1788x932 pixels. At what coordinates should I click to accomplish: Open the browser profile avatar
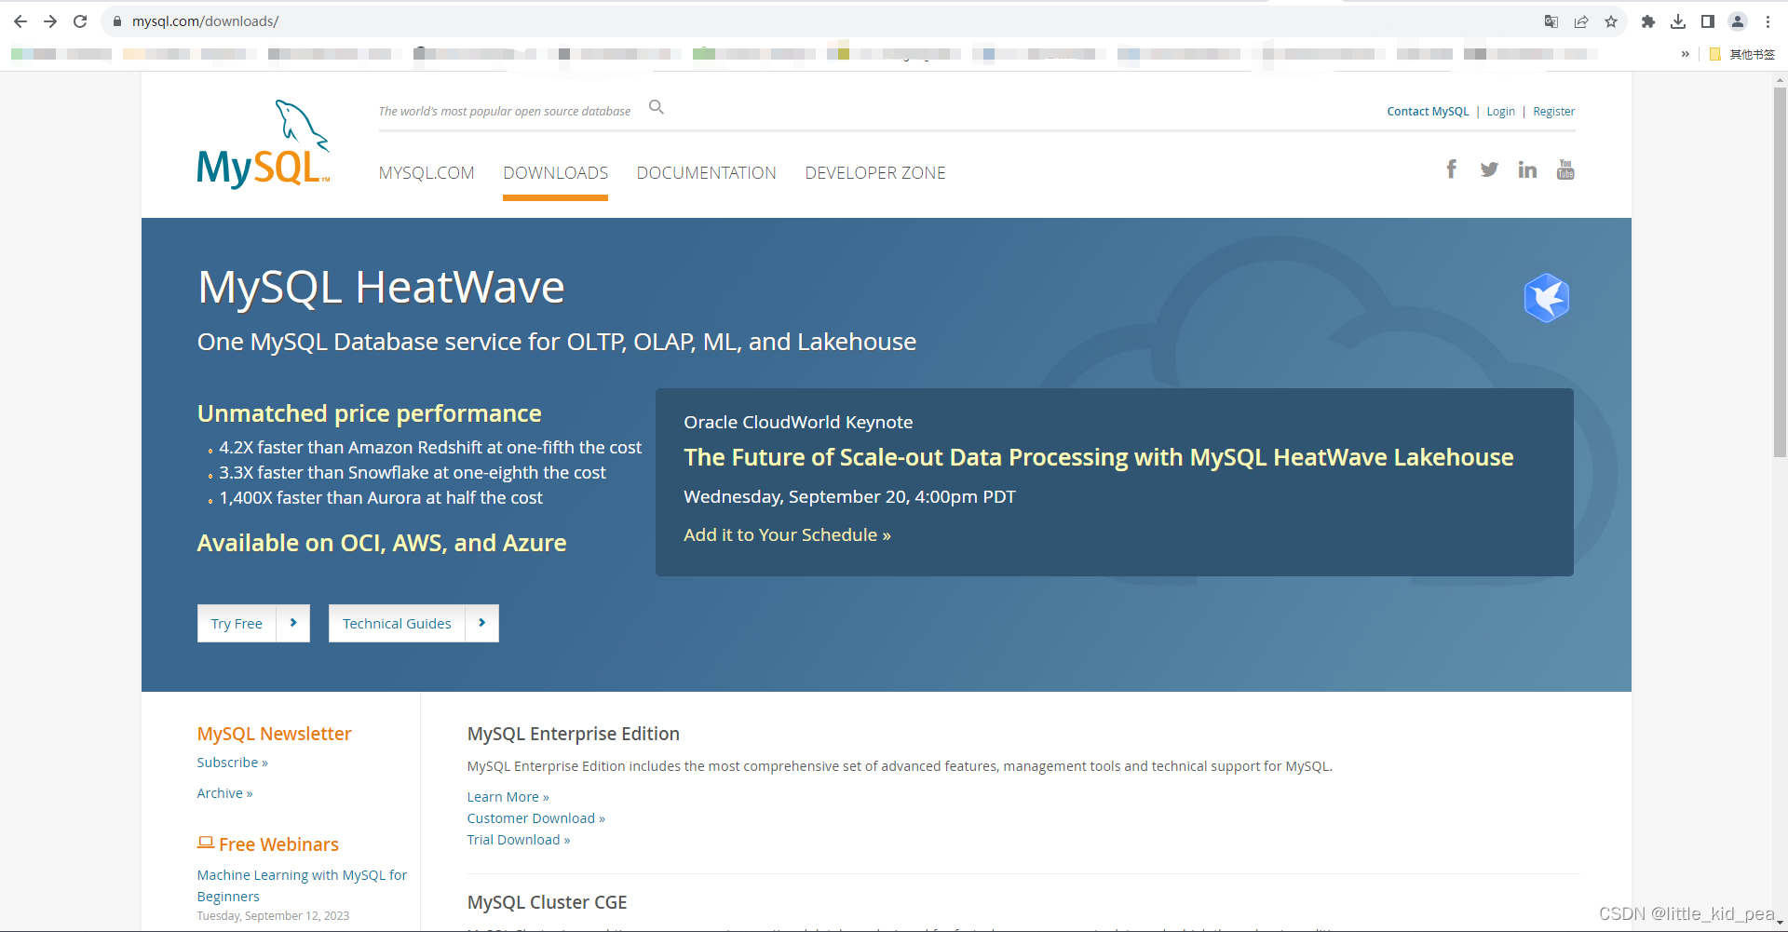pyautogui.click(x=1738, y=21)
